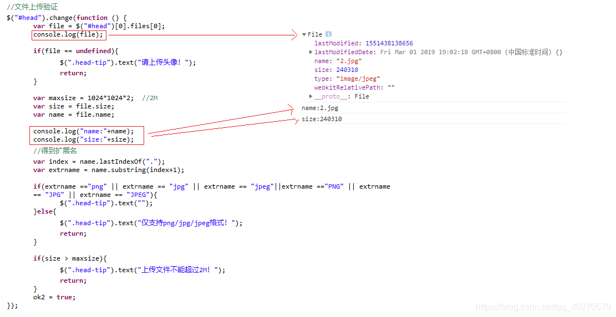Image resolution: width=616 pixels, height=317 pixels.
Task: Select lastModified value 1551438138656
Action: coord(389,43)
